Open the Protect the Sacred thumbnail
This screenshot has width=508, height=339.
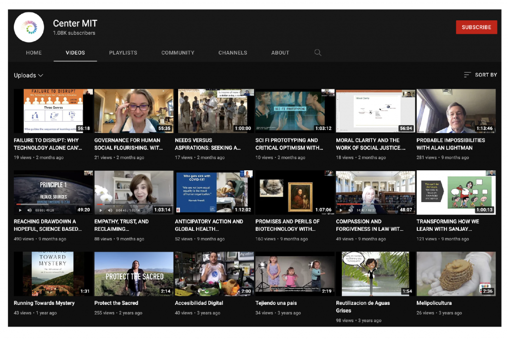[133, 273]
